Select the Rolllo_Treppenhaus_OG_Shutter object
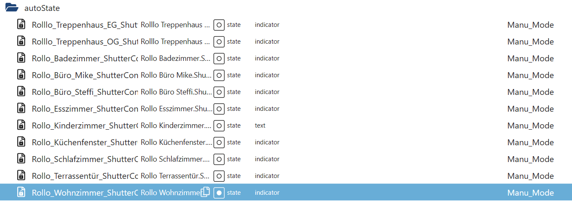 (x=286, y=42)
